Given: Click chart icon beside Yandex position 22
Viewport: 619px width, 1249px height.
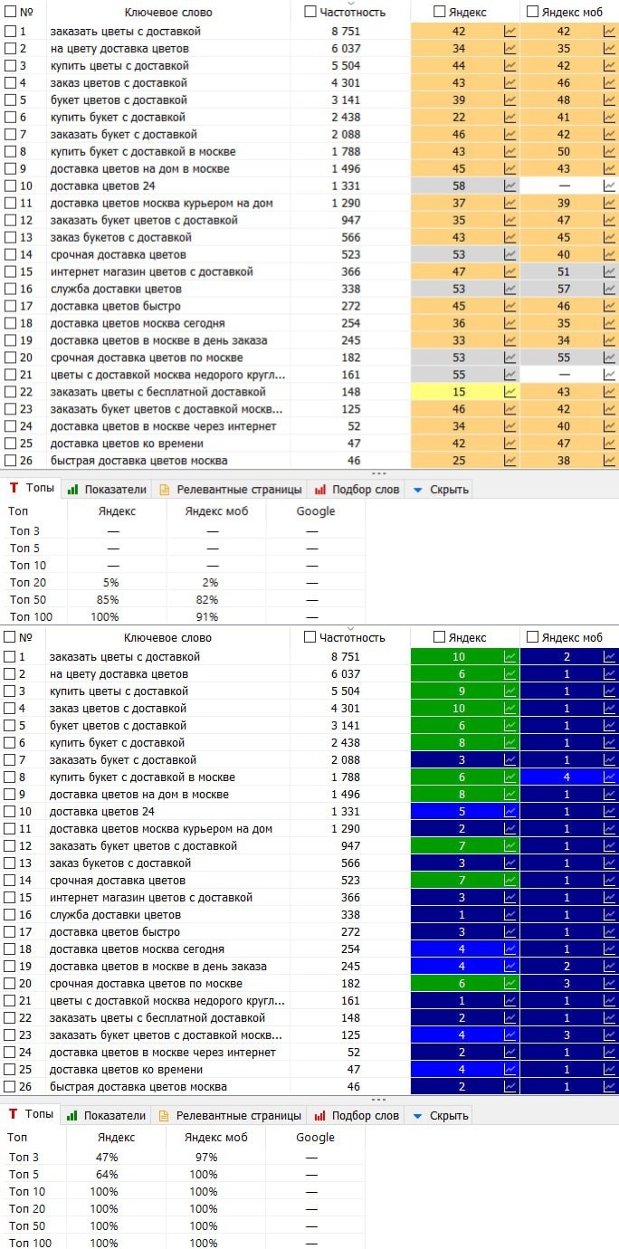Looking at the screenshot, I should (510, 118).
